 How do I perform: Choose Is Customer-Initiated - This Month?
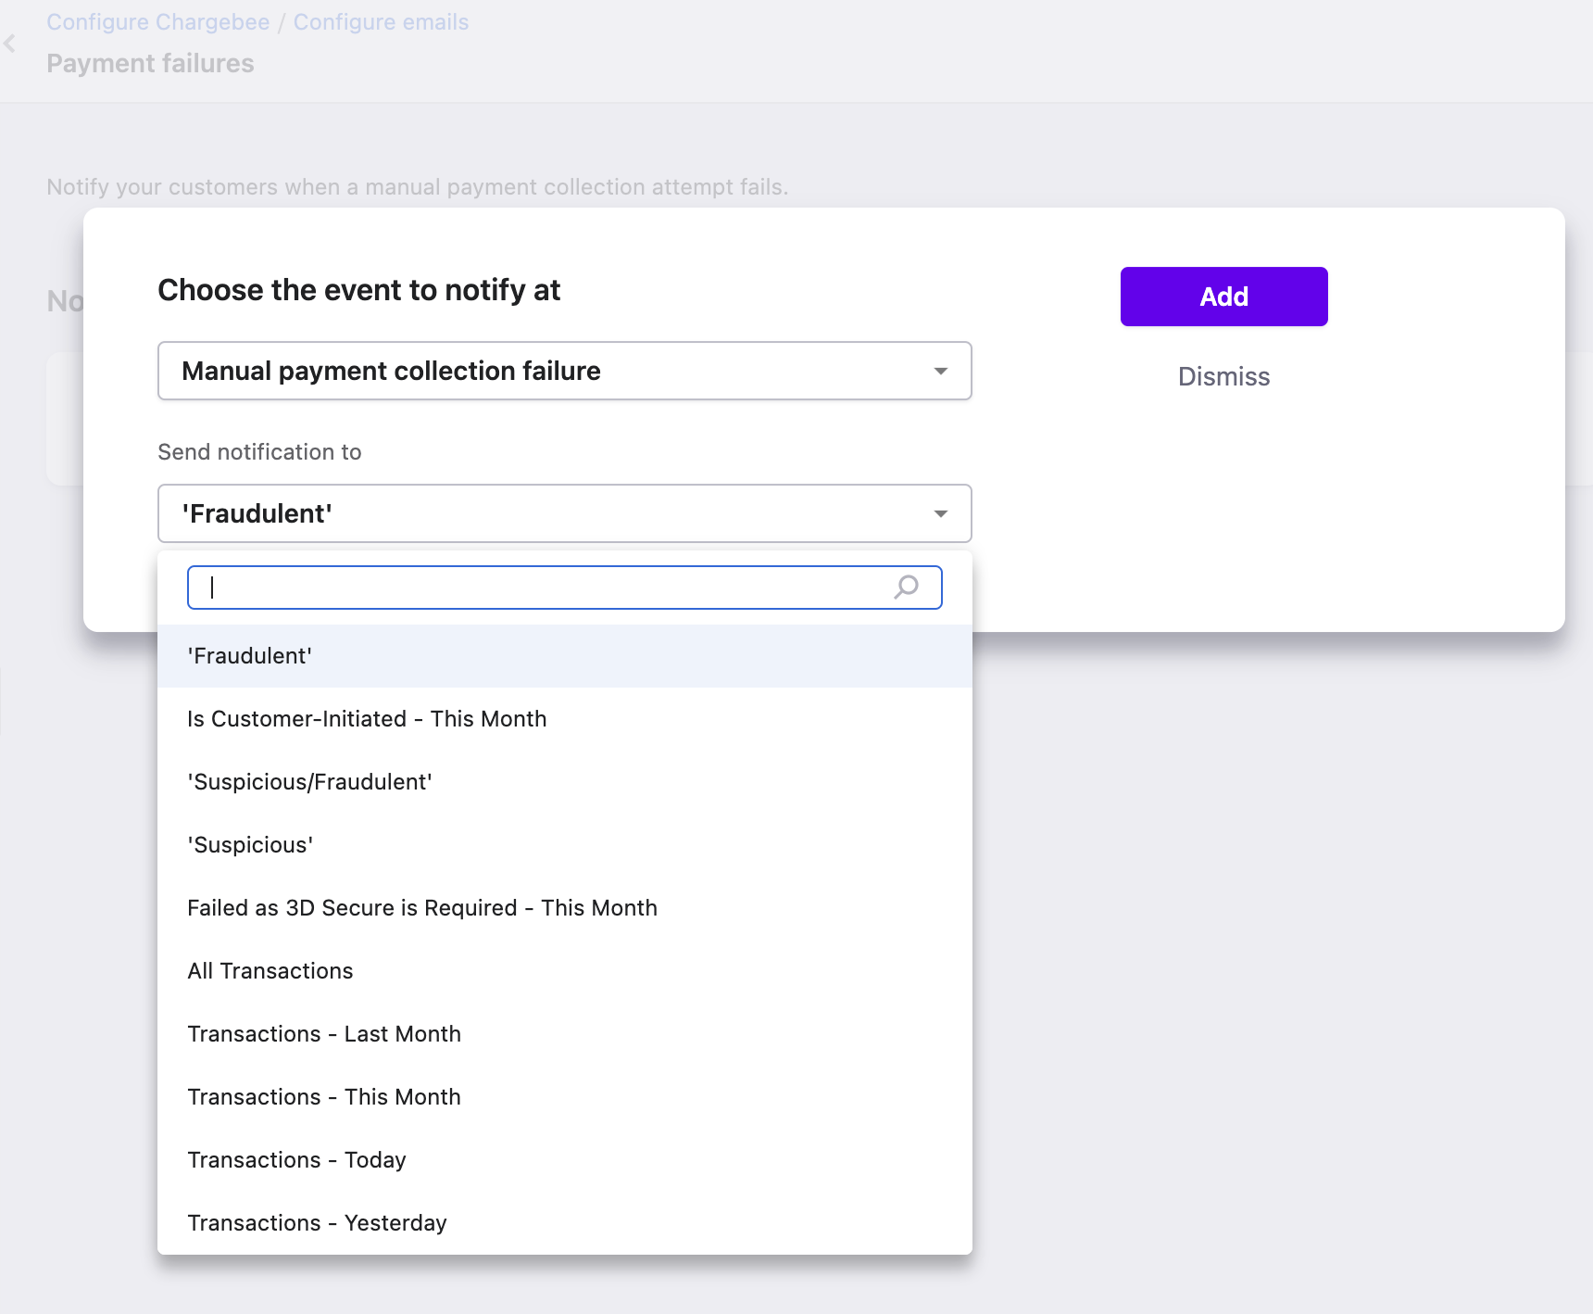(x=367, y=719)
